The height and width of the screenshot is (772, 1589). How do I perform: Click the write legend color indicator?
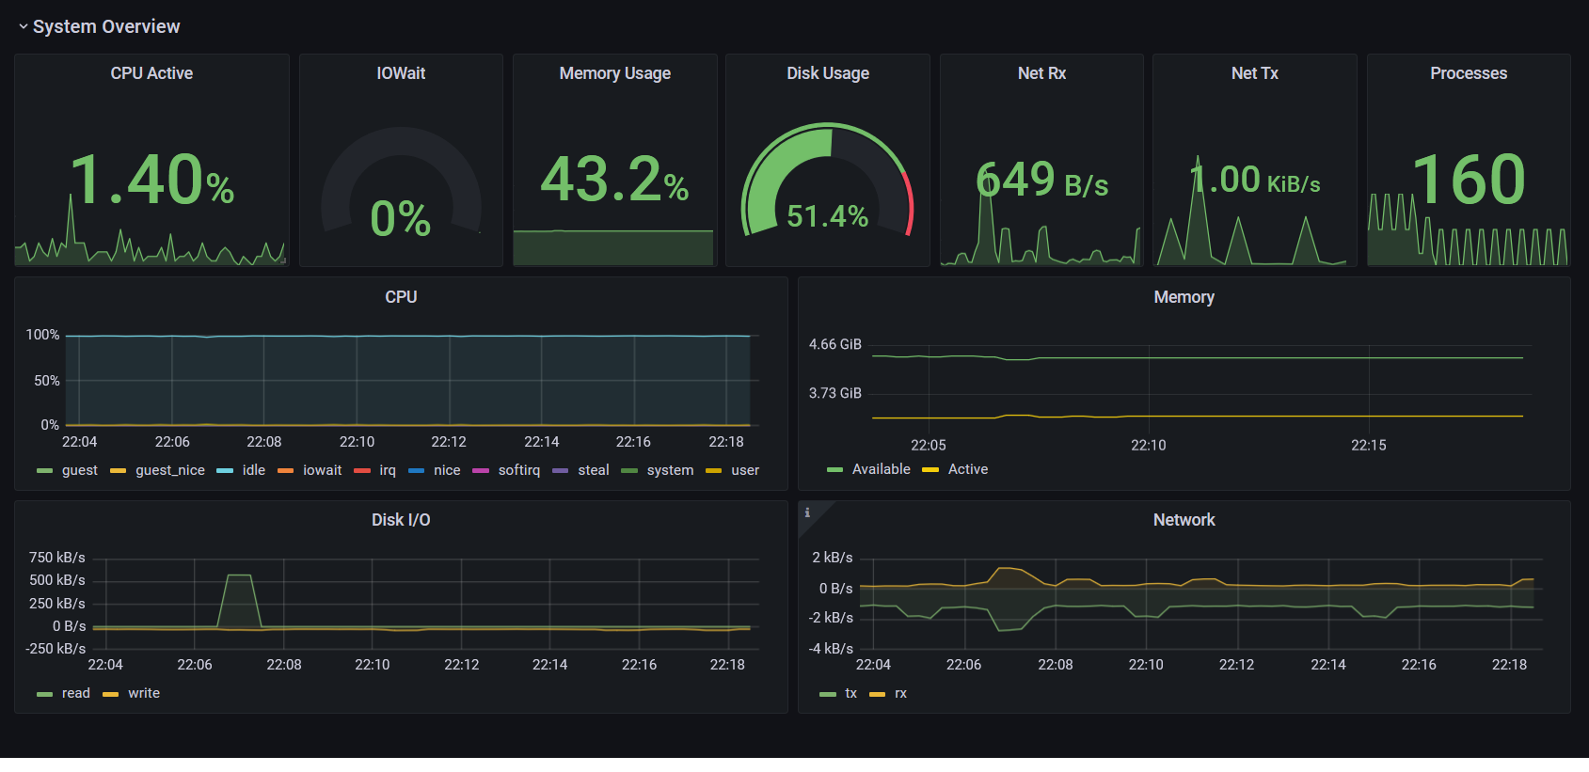click(x=111, y=694)
